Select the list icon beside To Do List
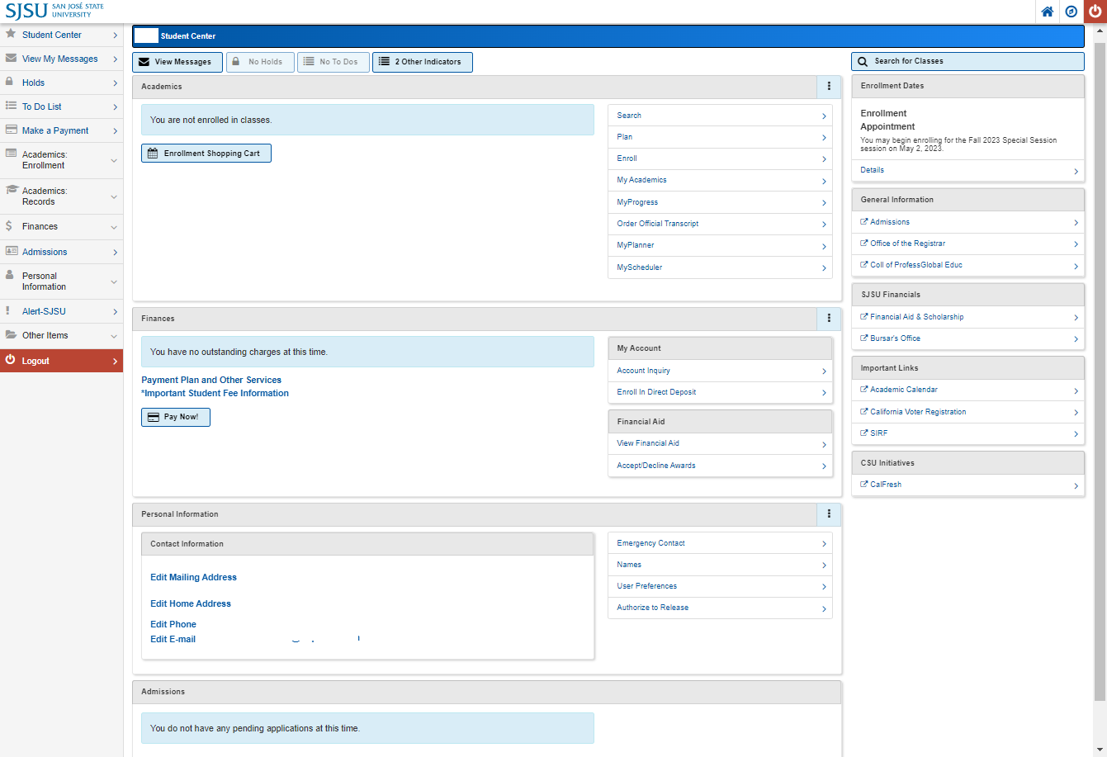This screenshot has height=757, width=1107. click(x=11, y=106)
